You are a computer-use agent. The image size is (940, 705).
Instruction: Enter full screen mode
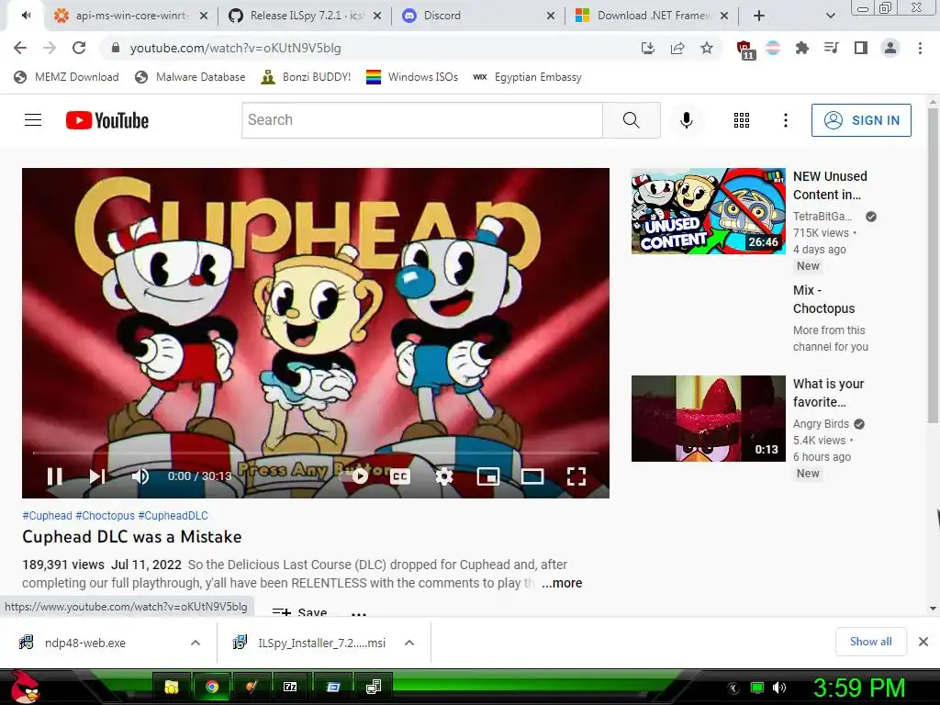(x=576, y=476)
